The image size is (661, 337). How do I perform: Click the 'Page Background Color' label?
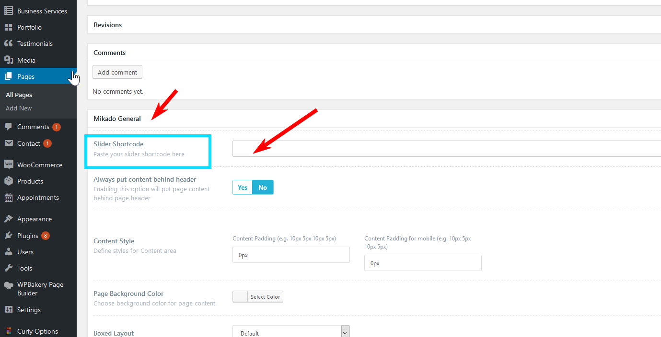[128, 294]
